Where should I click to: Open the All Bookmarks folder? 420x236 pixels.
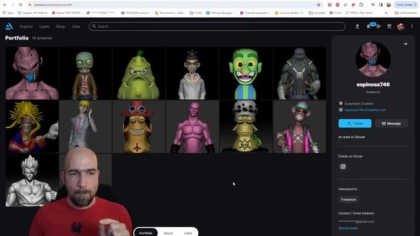pyautogui.click(x=406, y=13)
